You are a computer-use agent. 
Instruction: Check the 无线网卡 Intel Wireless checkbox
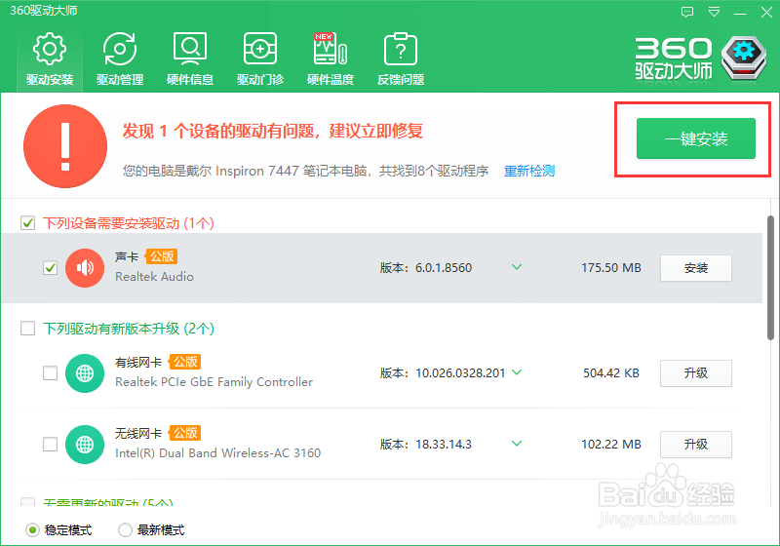click(51, 444)
